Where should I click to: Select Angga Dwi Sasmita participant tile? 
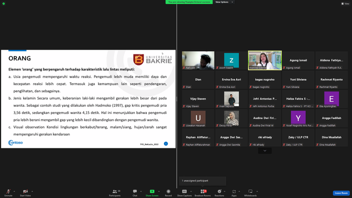[232, 137]
